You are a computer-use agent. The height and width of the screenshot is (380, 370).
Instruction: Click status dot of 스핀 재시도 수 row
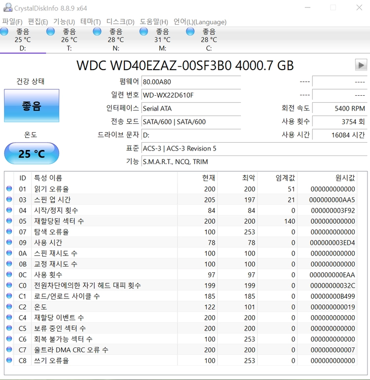tap(9, 253)
